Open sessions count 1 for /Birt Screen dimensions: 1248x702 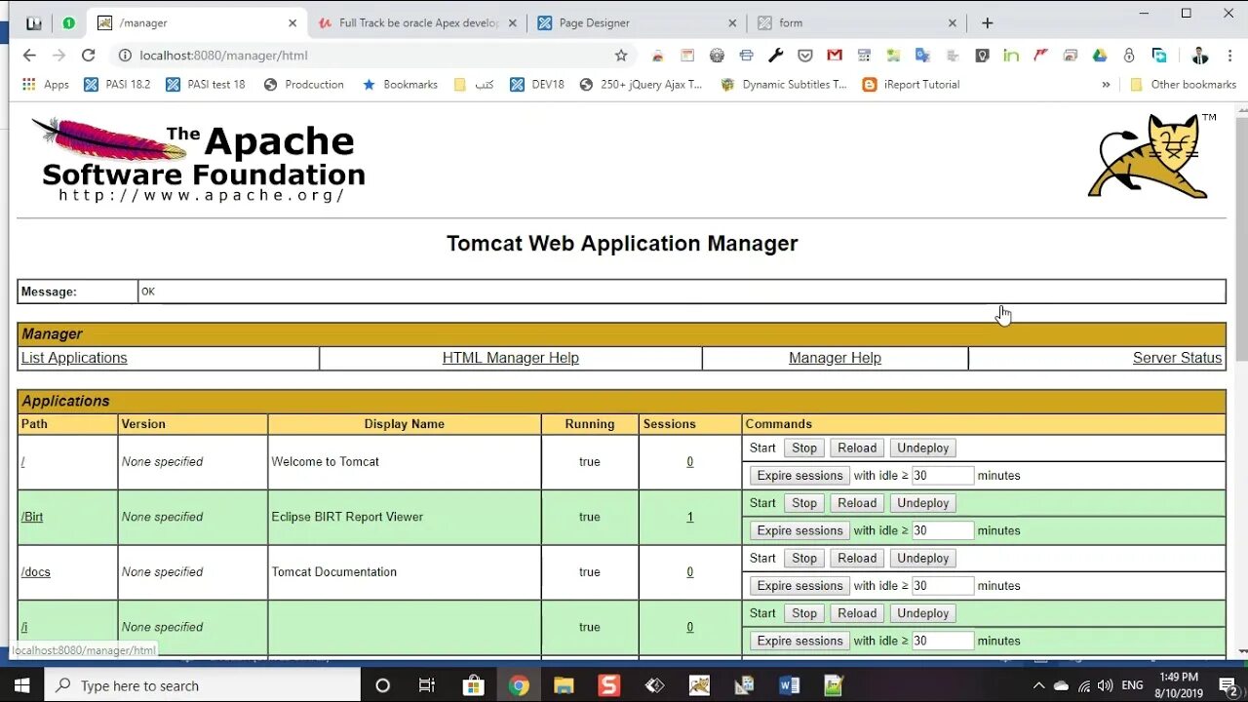pos(689,517)
